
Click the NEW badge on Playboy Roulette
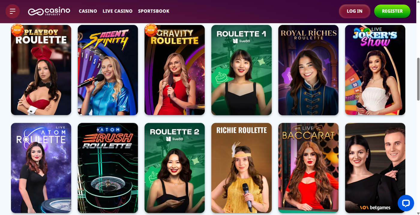[17, 30]
